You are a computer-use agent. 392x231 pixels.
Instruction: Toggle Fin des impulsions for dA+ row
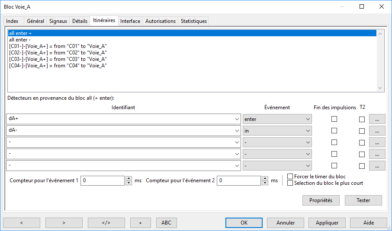[x=334, y=119]
